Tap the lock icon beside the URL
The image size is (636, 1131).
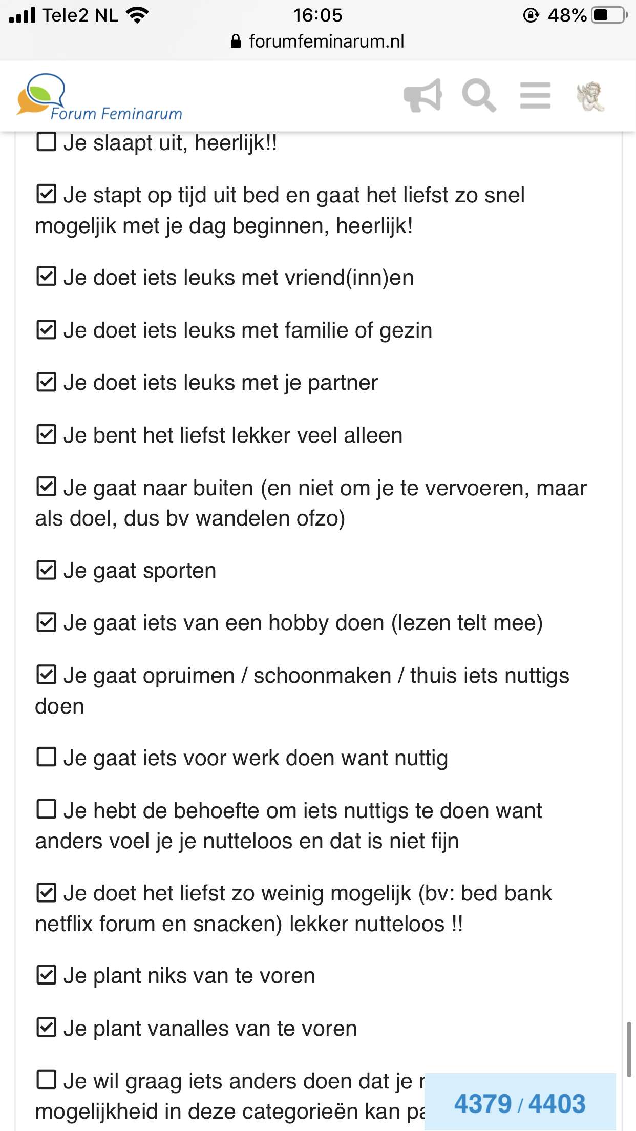tap(236, 41)
